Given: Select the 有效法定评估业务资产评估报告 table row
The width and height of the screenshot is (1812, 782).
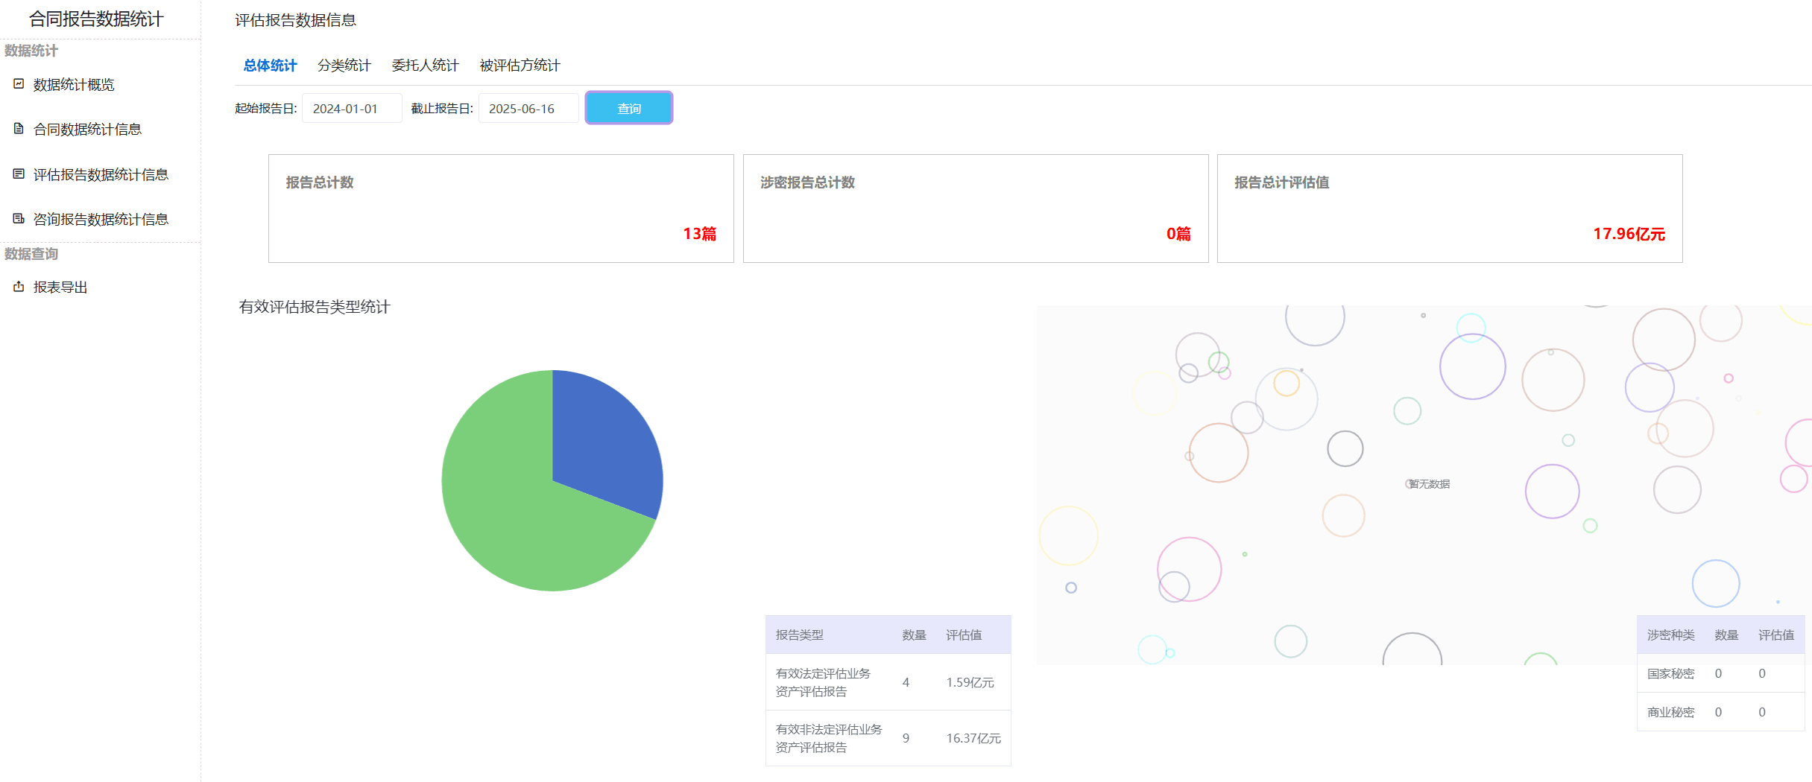Looking at the screenshot, I should pyautogui.click(x=888, y=682).
